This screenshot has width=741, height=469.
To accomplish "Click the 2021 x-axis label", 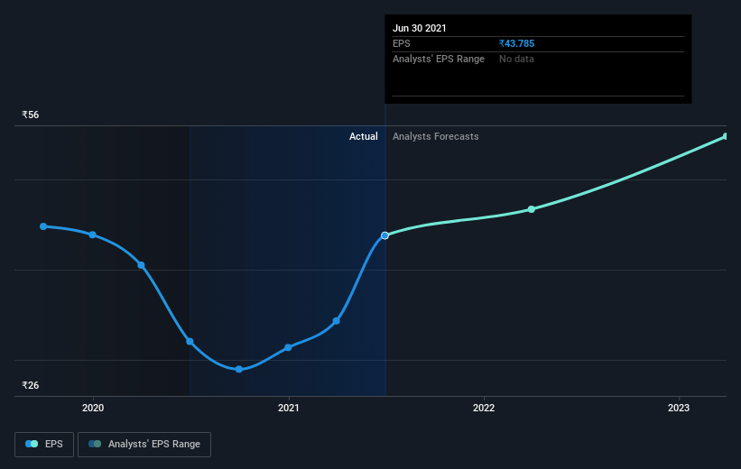I will click(288, 408).
